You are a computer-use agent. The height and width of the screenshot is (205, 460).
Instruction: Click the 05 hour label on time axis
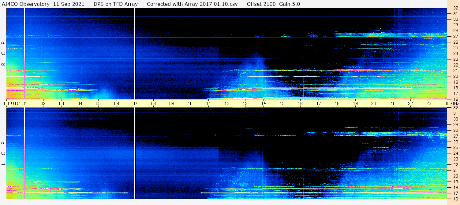(98, 103)
